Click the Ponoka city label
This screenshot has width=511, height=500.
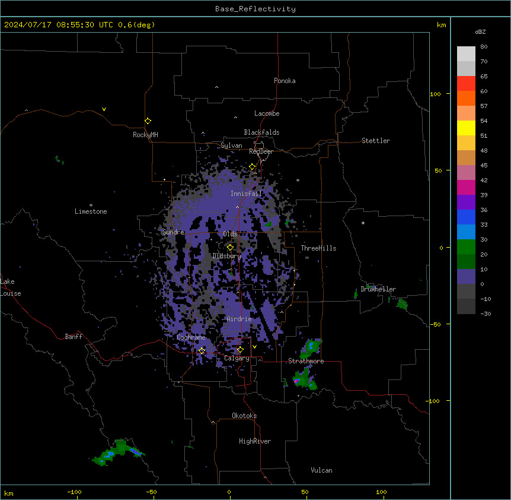pyautogui.click(x=285, y=81)
